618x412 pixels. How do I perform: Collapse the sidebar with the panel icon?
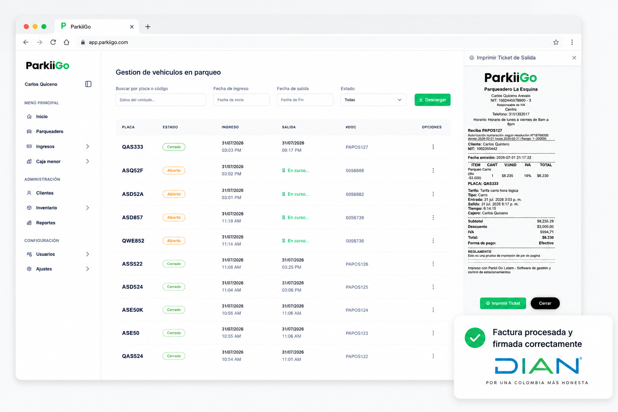point(89,84)
